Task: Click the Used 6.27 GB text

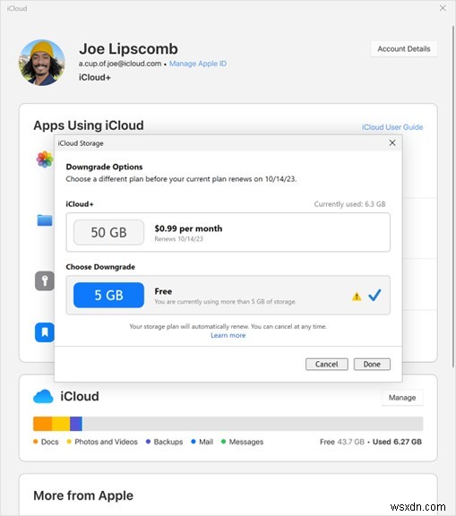Action: (397, 442)
